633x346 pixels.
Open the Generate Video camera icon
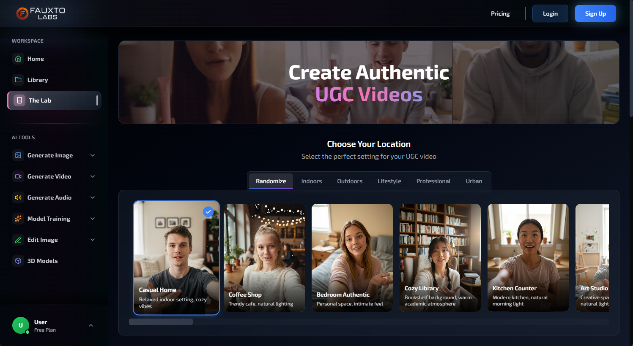pyautogui.click(x=18, y=176)
